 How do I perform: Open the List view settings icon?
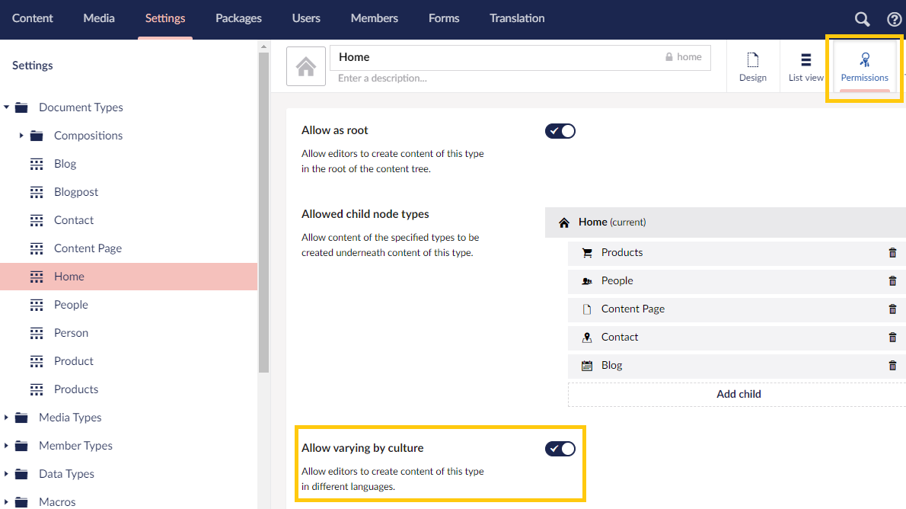(x=806, y=59)
